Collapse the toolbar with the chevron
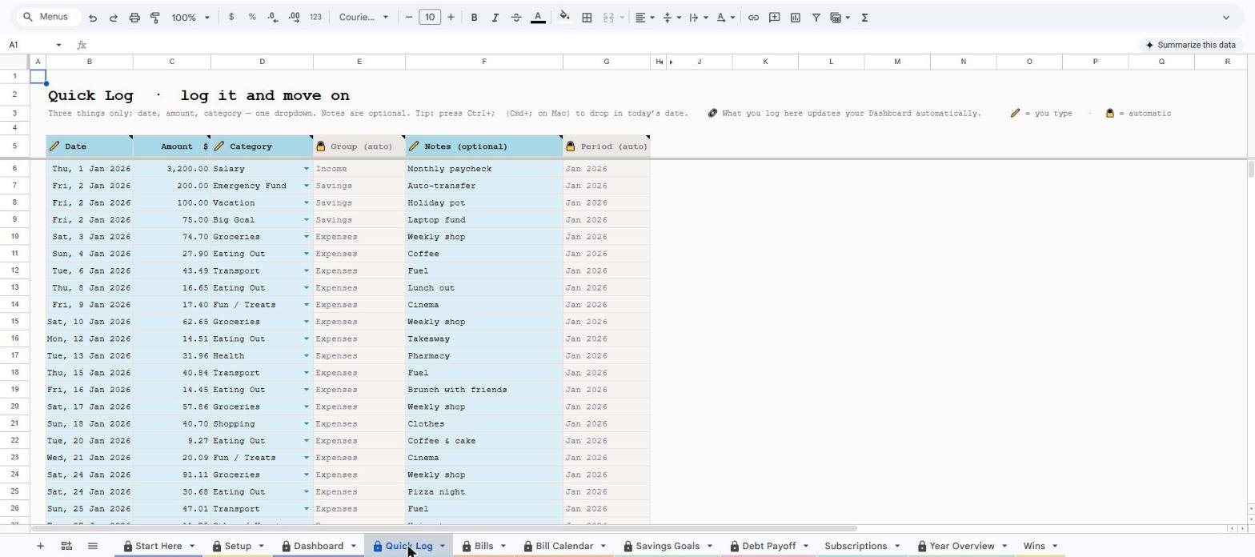 [1225, 18]
